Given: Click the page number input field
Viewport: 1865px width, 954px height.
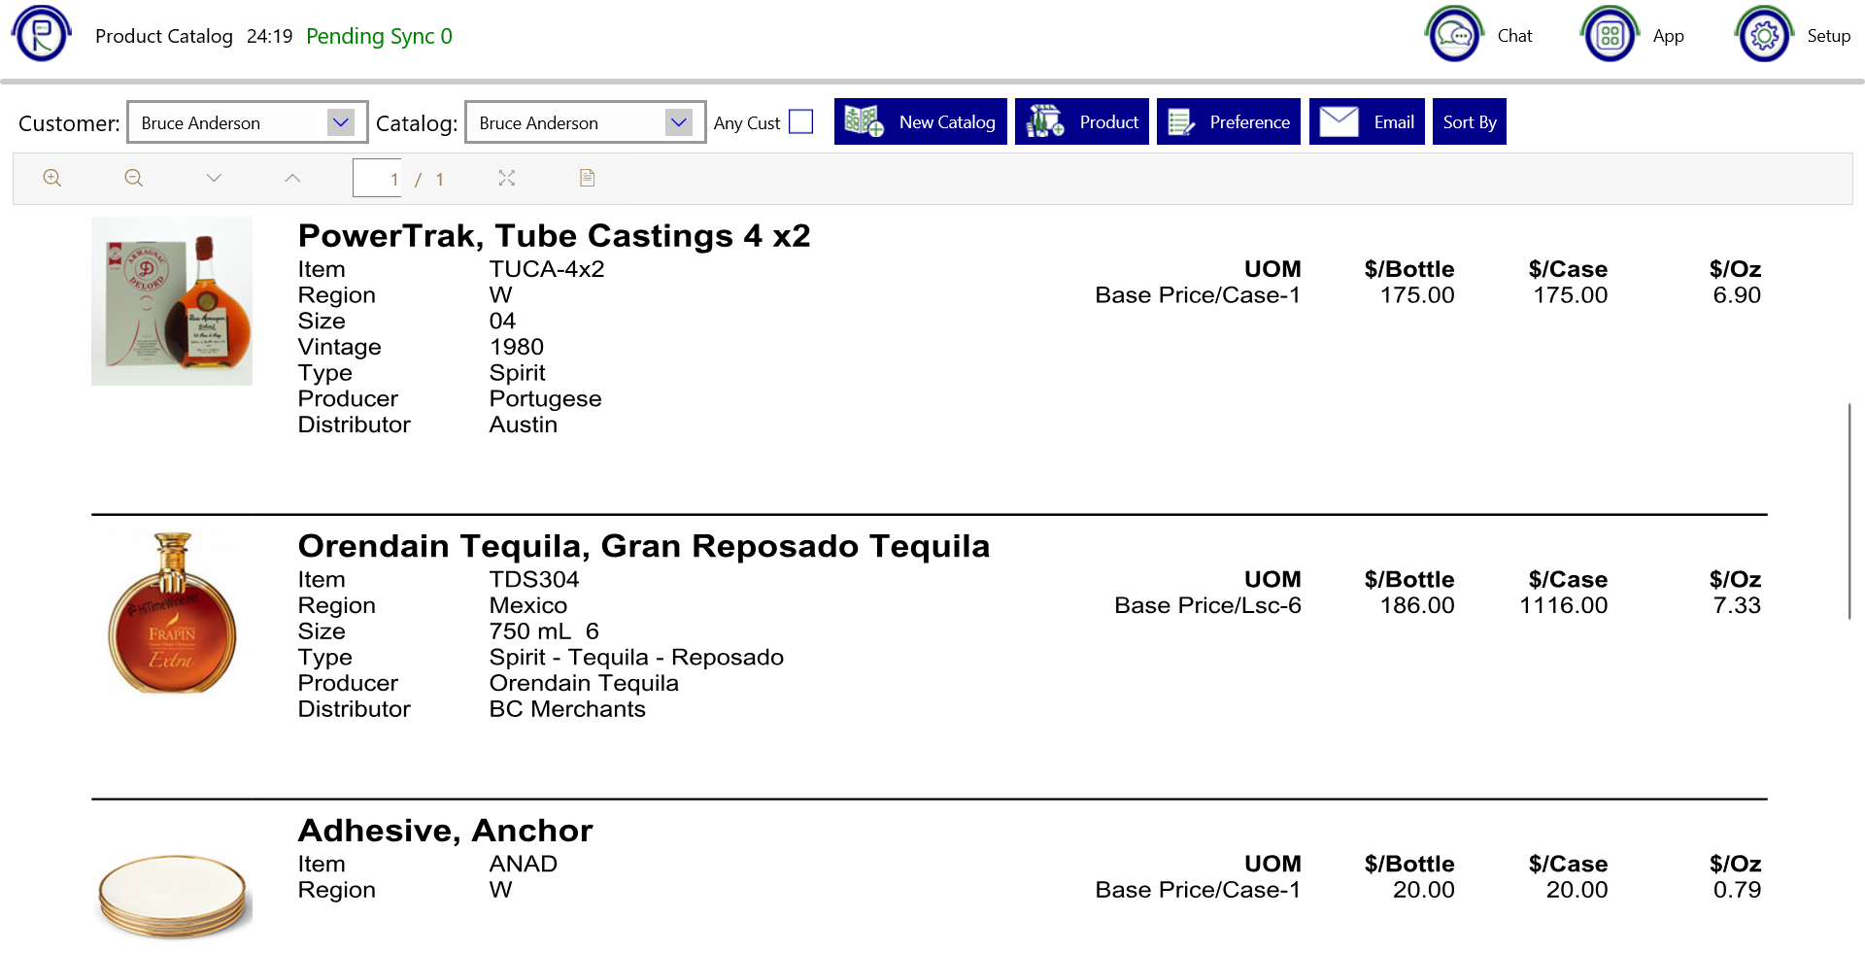Looking at the screenshot, I should [377, 178].
